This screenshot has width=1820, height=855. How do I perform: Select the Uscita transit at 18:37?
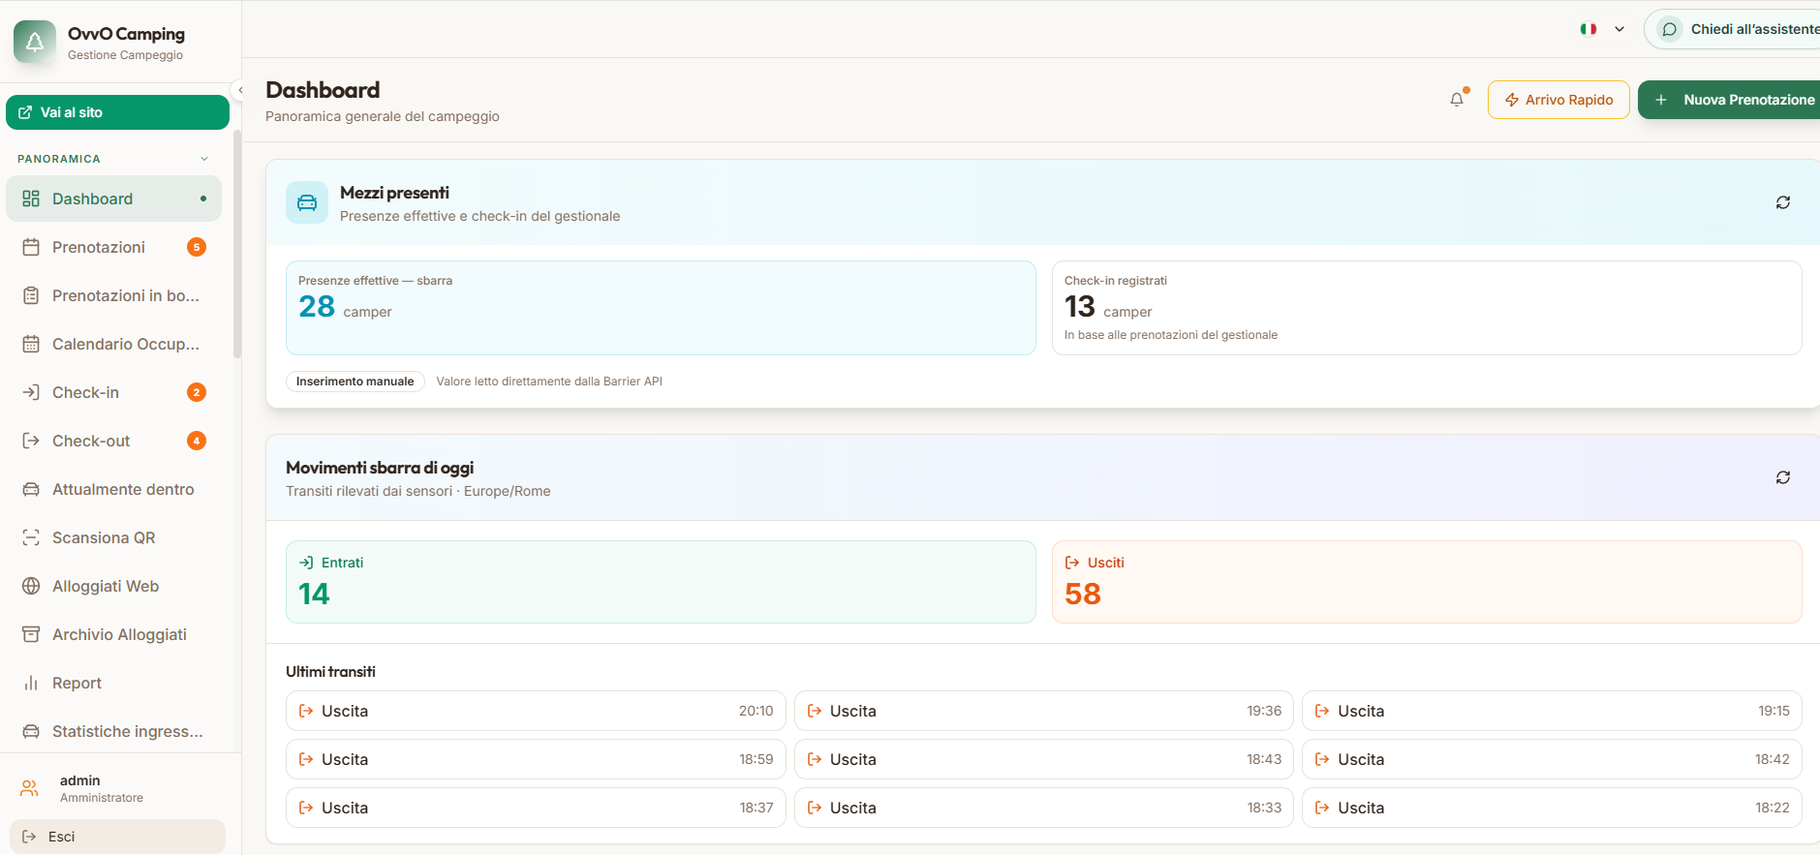point(536,808)
